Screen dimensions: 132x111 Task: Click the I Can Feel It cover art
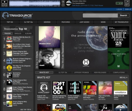pyautogui.click(x=9, y=96)
